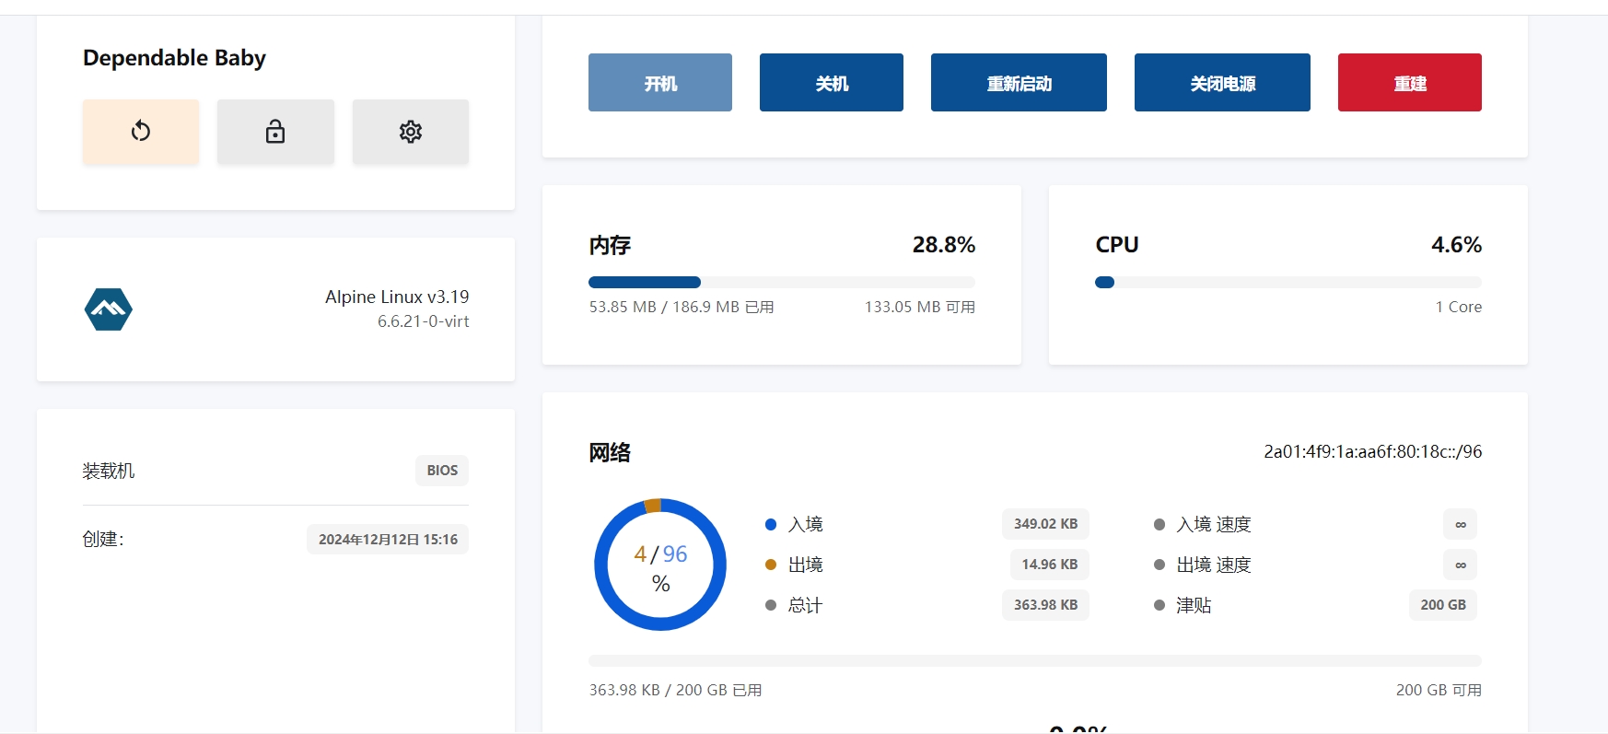Click the 4/96 traffic donut chart
The width and height of the screenshot is (1608, 734).
660,565
